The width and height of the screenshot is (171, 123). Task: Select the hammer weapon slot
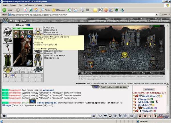point(7,48)
